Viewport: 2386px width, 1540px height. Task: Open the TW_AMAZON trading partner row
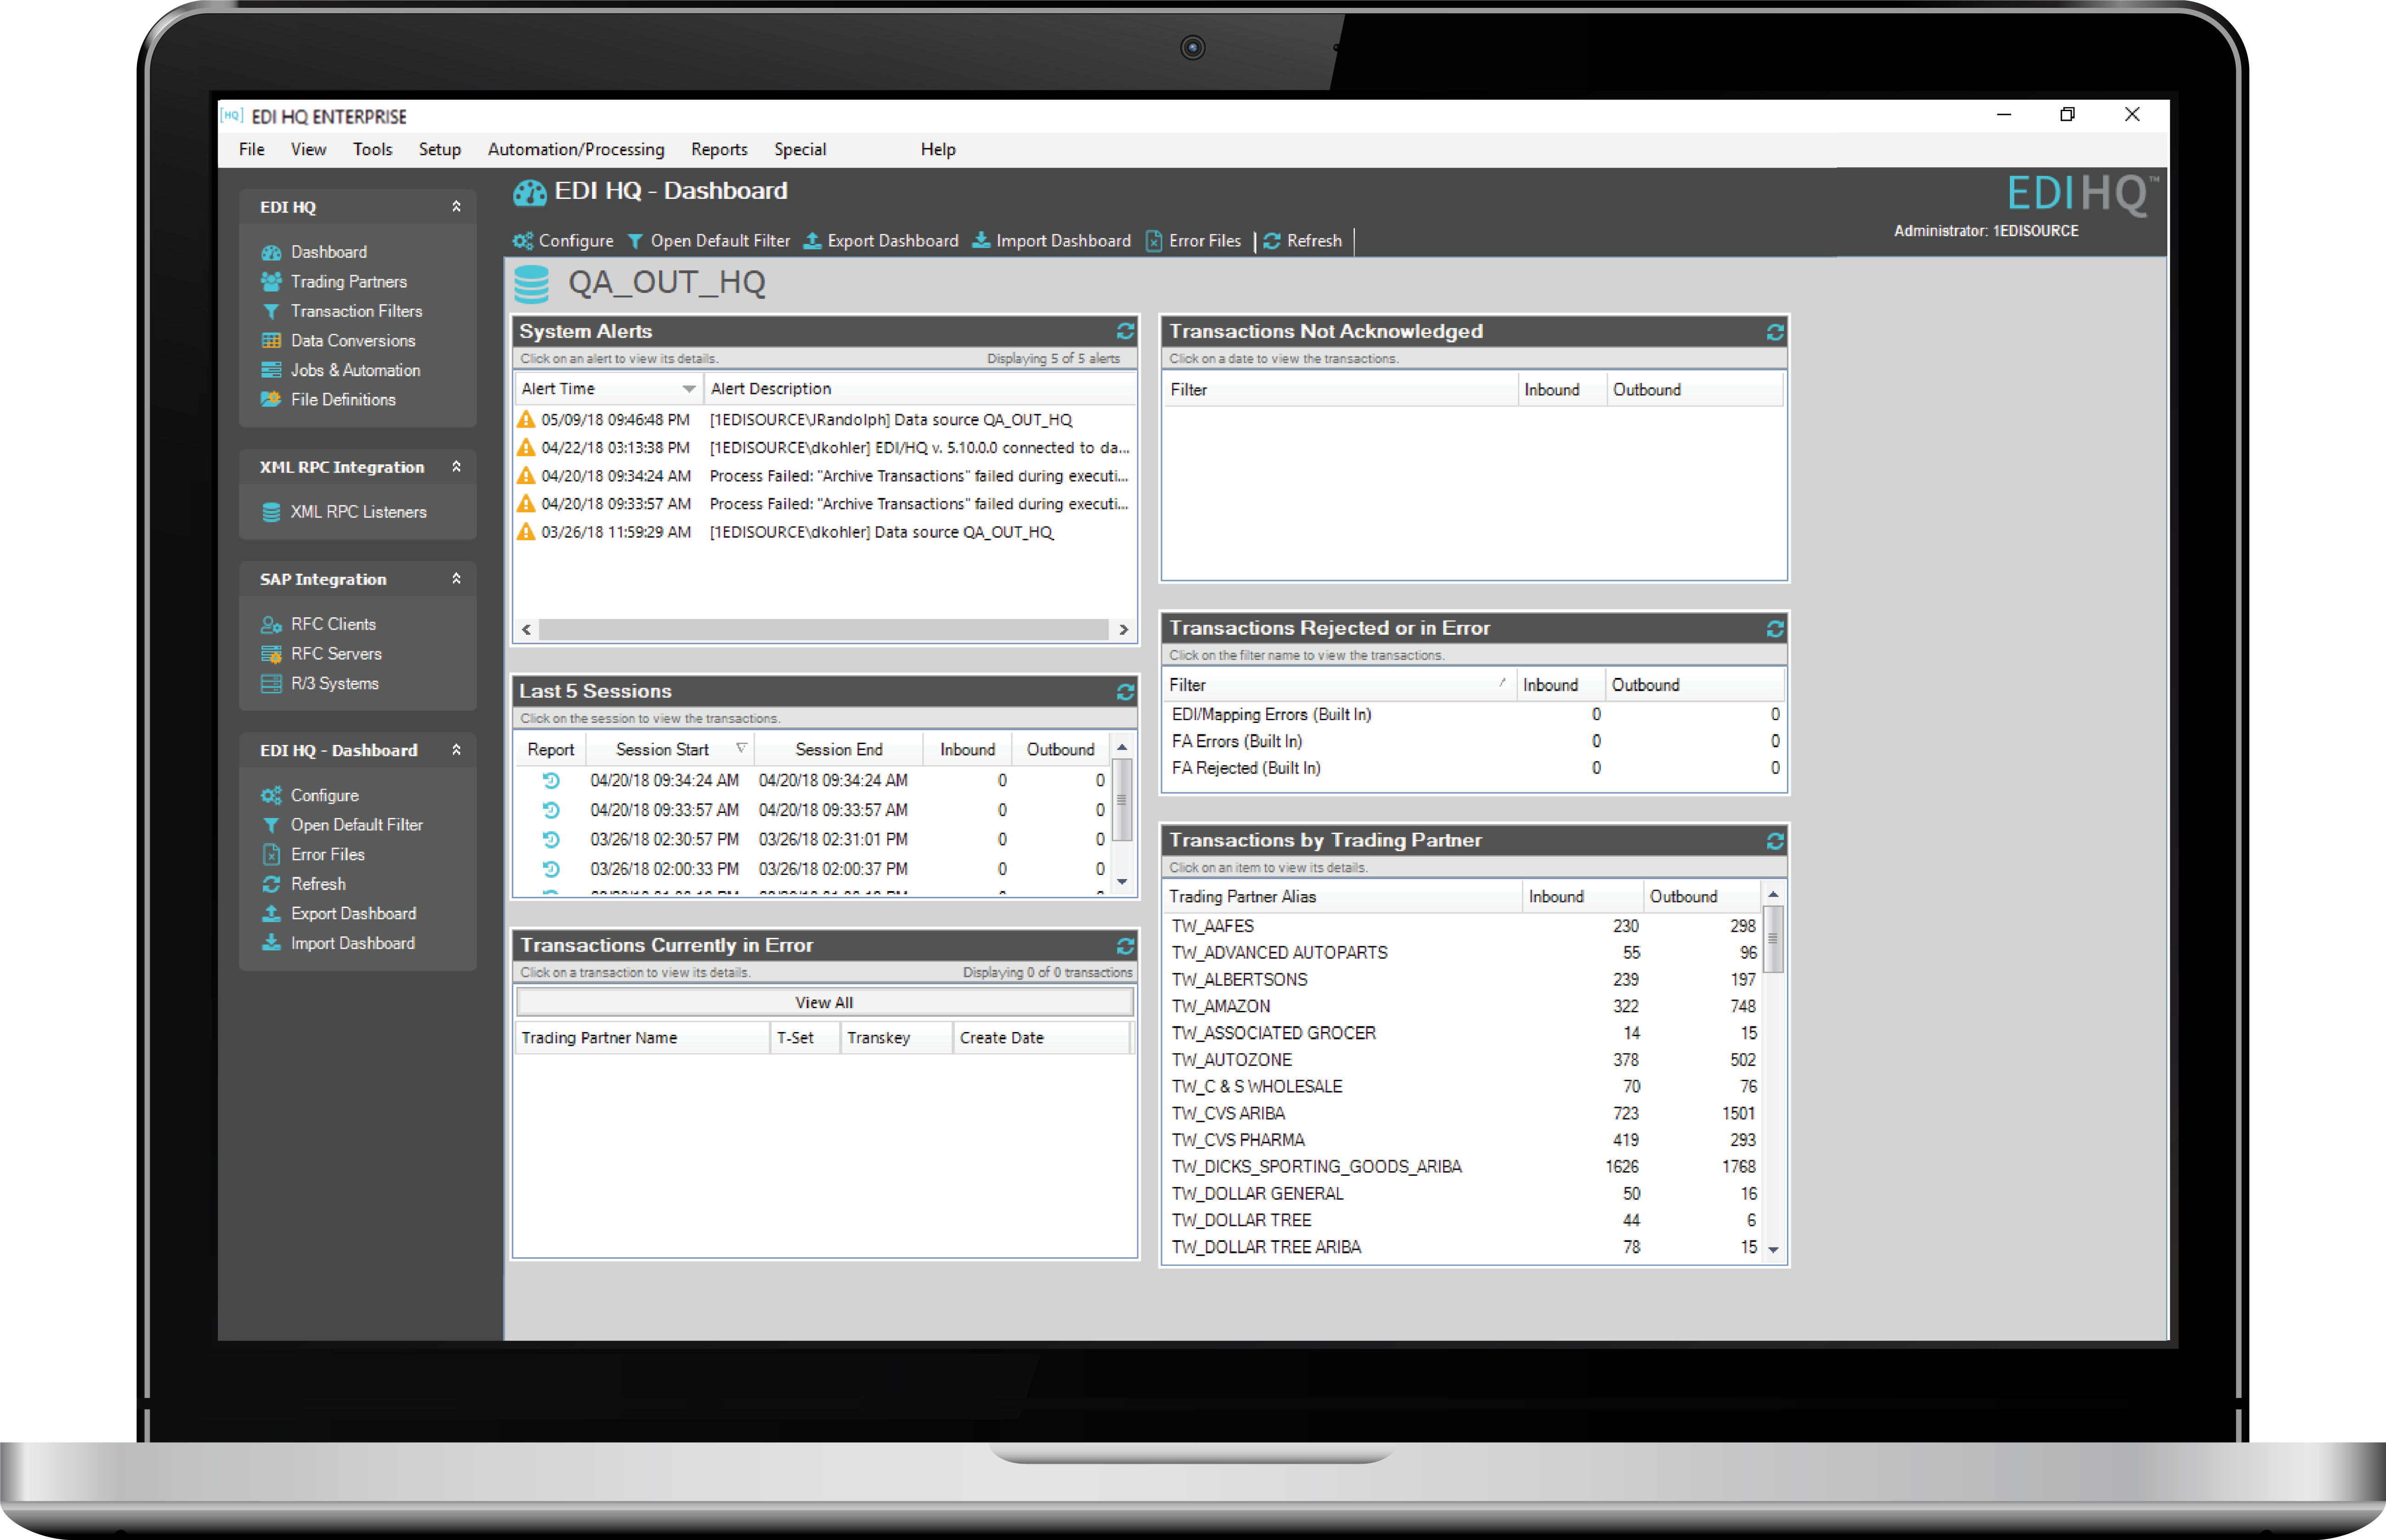[1221, 1006]
